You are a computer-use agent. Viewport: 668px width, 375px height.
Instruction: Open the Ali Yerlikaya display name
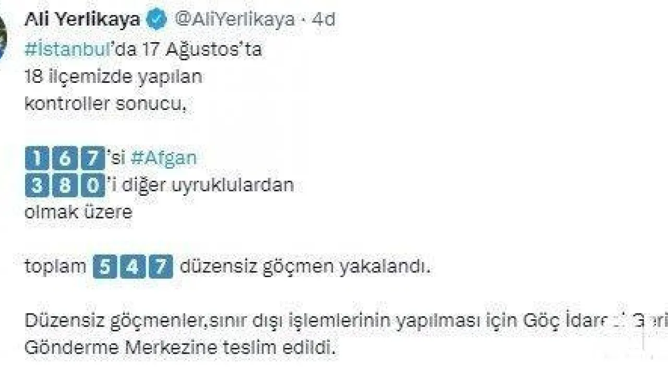pos(82,20)
